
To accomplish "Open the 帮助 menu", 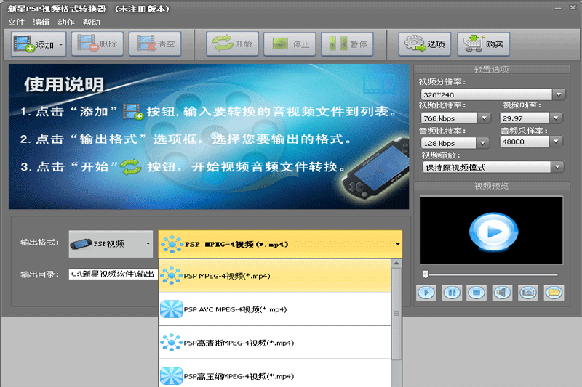I will [92, 23].
